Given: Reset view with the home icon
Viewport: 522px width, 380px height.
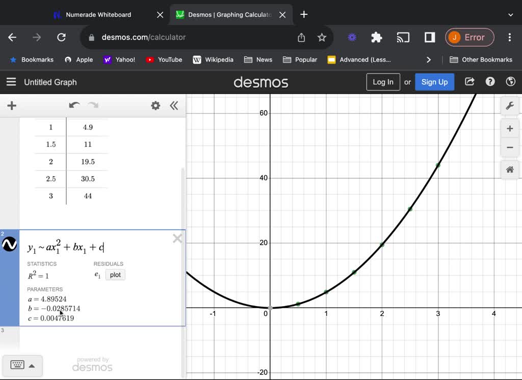Looking at the screenshot, I should click(509, 170).
